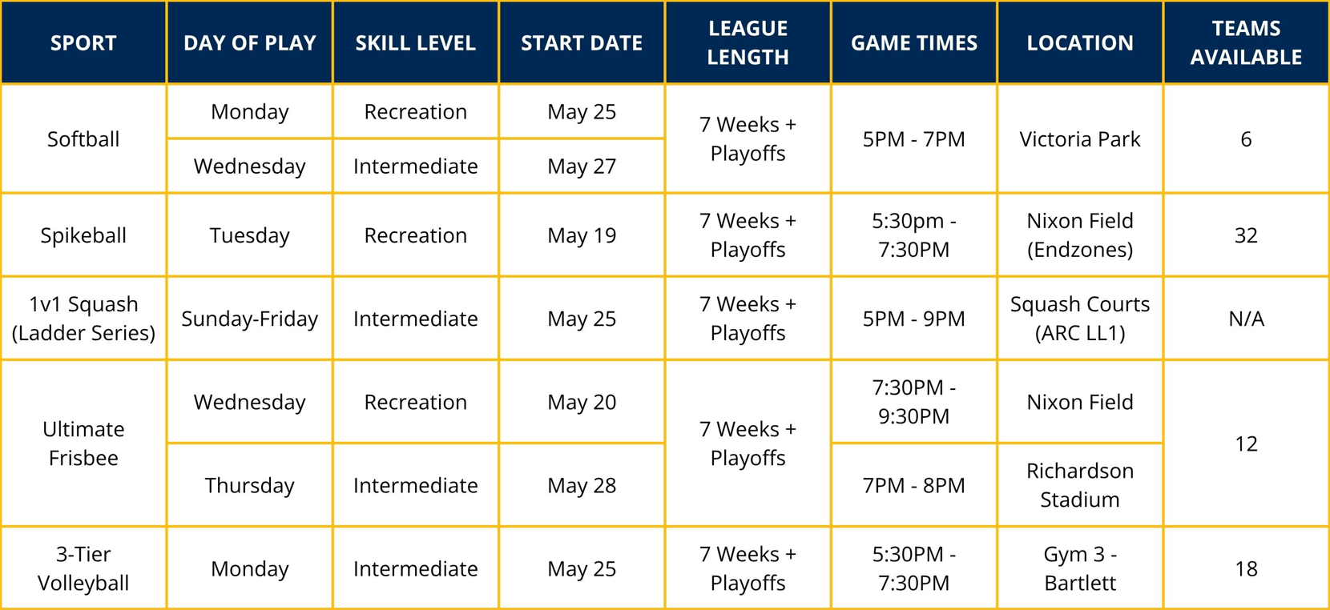1330x610 pixels.
Task: Select the Ultimate Frisbee sport cell
Action: pyautogui.click(x=83, y=443)
